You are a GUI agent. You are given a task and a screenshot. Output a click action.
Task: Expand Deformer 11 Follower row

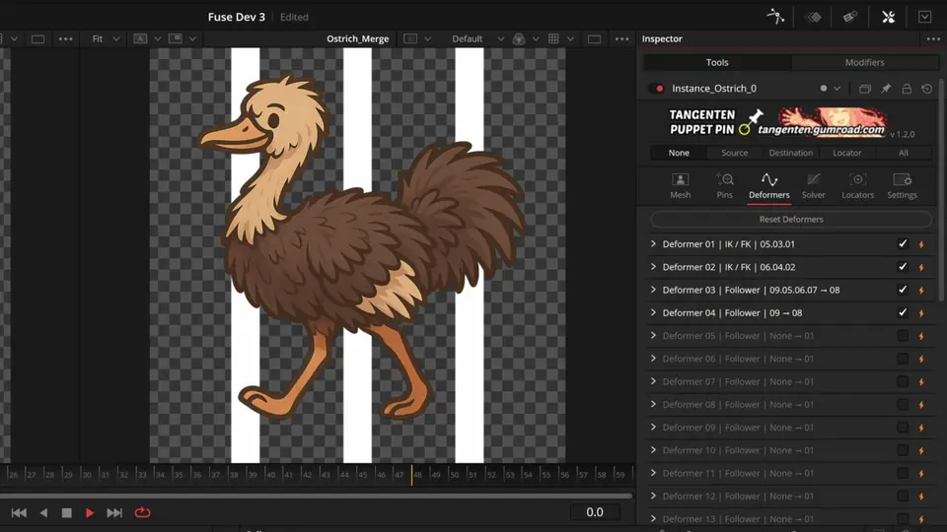point(653,473)
